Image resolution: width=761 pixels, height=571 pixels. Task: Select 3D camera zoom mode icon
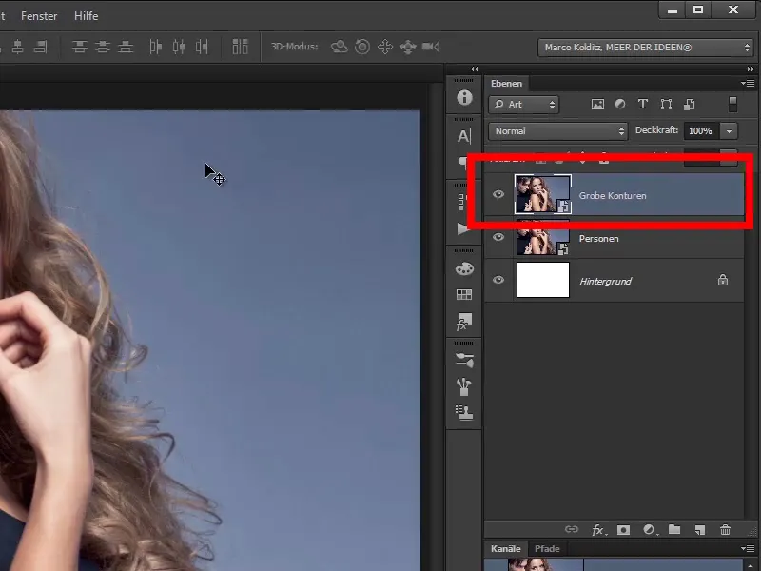pos(431,47)
